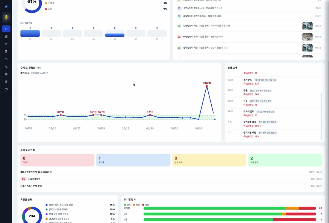The image size is (329, 223).
Task: Select the 미처리 status card
Action: (x=57, y=160)
